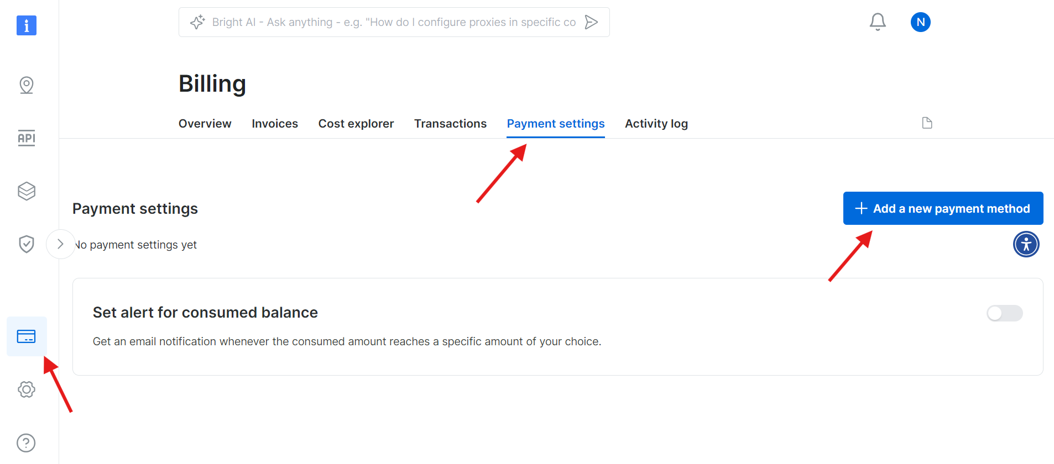The image size is (1054, 464).
Task: Click the Bright AI send arrow
Action: (x=591, y=22)
